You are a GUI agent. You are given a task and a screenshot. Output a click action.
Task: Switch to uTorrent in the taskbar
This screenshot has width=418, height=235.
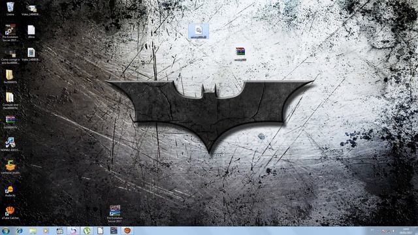point(87,230)
